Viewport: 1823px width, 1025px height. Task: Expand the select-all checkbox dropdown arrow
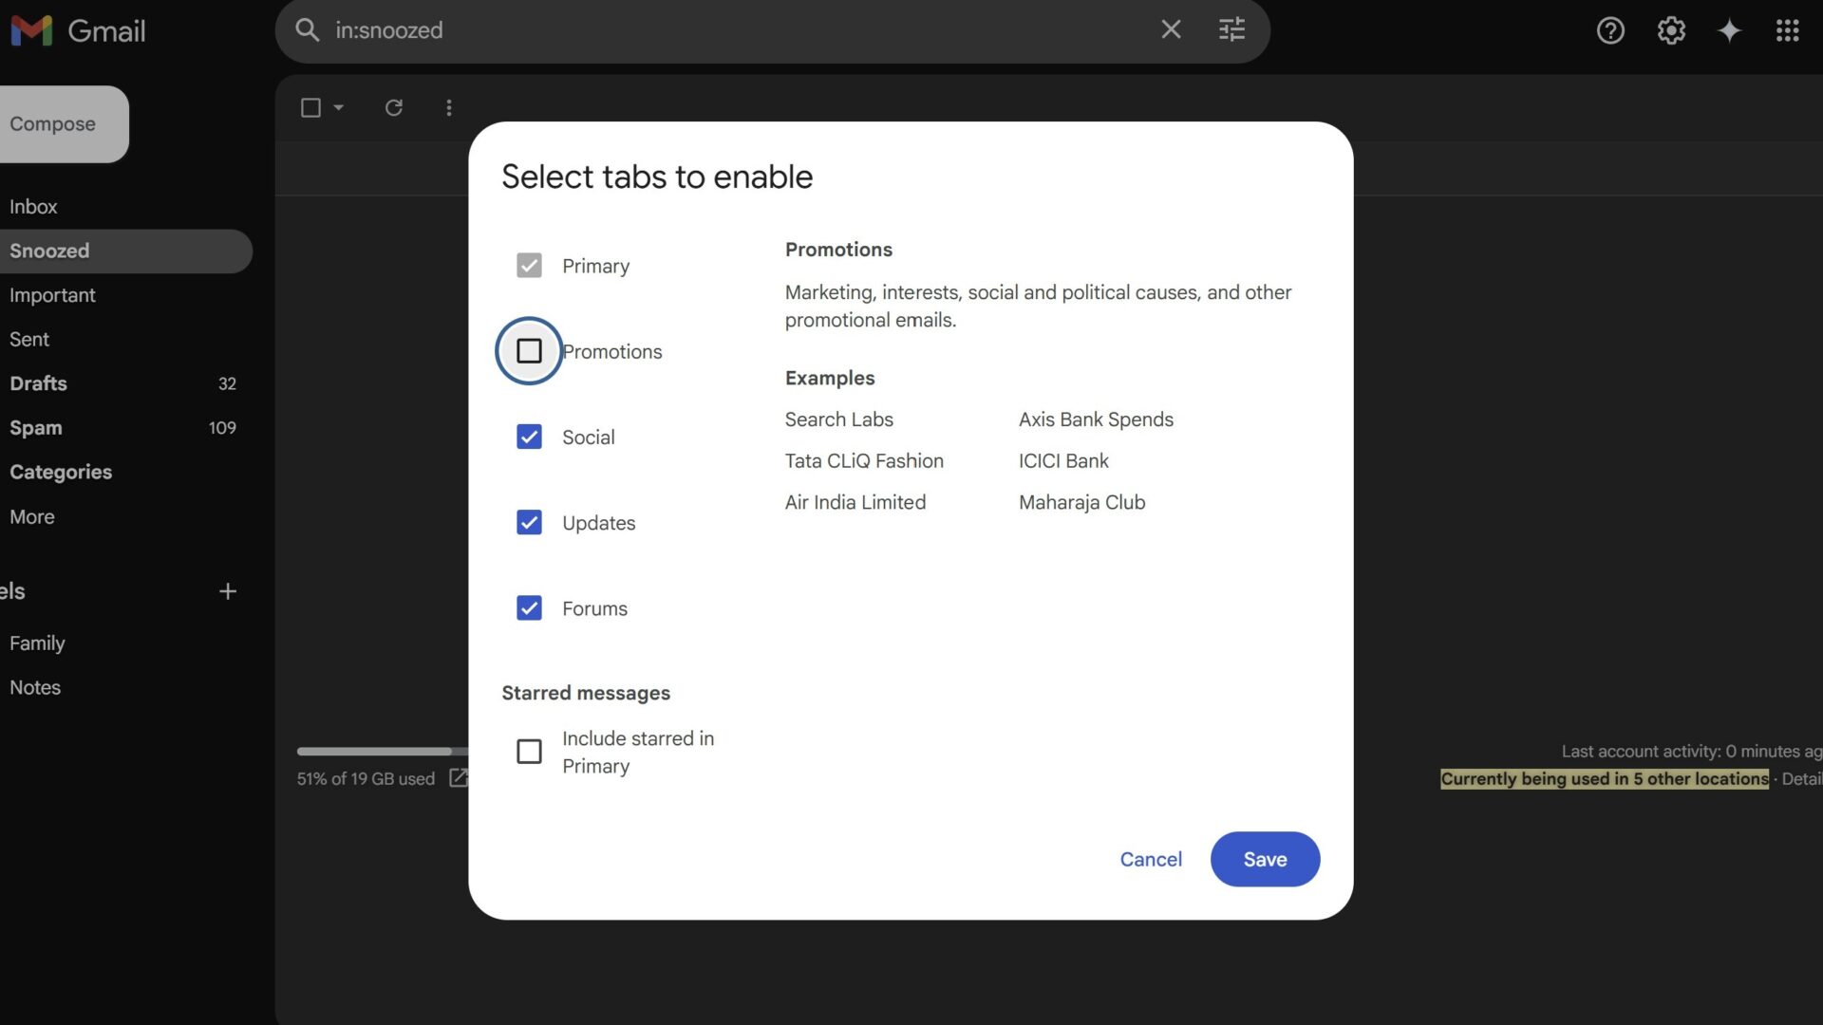coord(339,107)
